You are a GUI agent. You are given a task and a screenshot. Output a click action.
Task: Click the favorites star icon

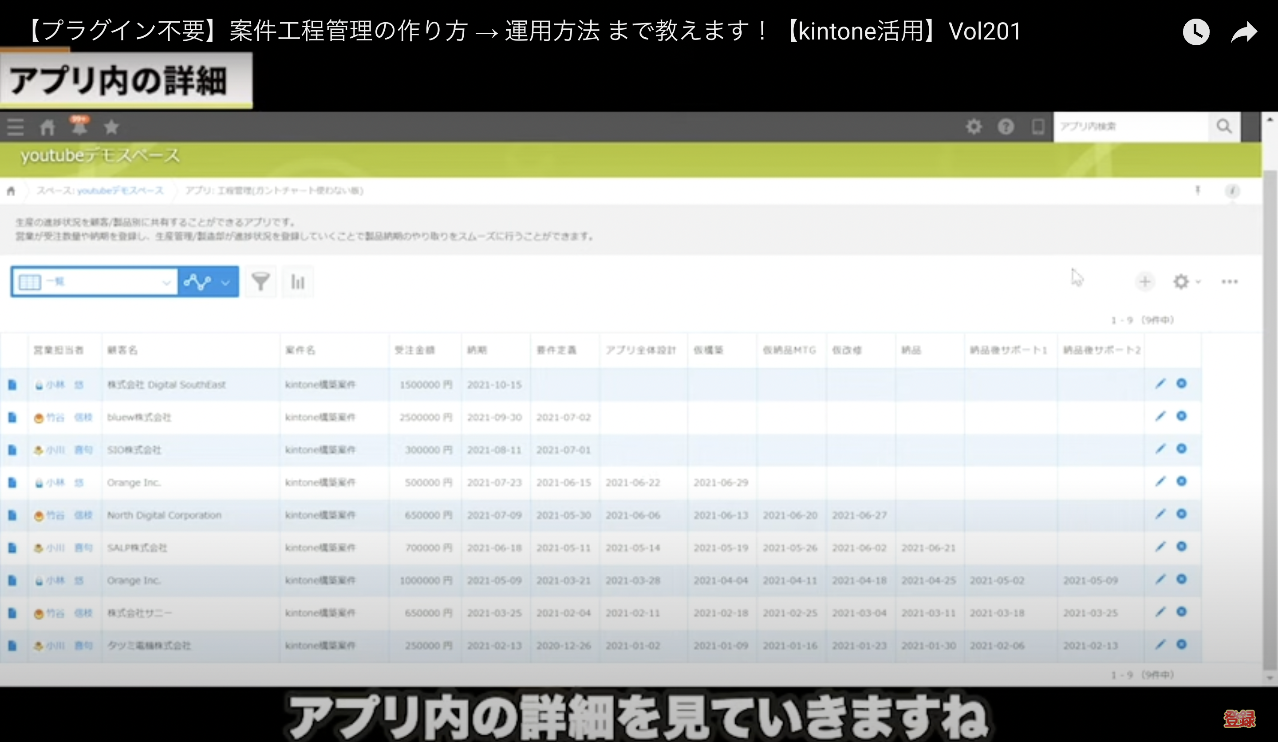pyautogui.click(x=111, y=127)
